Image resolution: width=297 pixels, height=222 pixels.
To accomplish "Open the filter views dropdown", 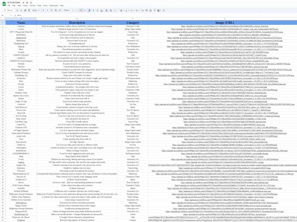I will click(x=159, y=10).
